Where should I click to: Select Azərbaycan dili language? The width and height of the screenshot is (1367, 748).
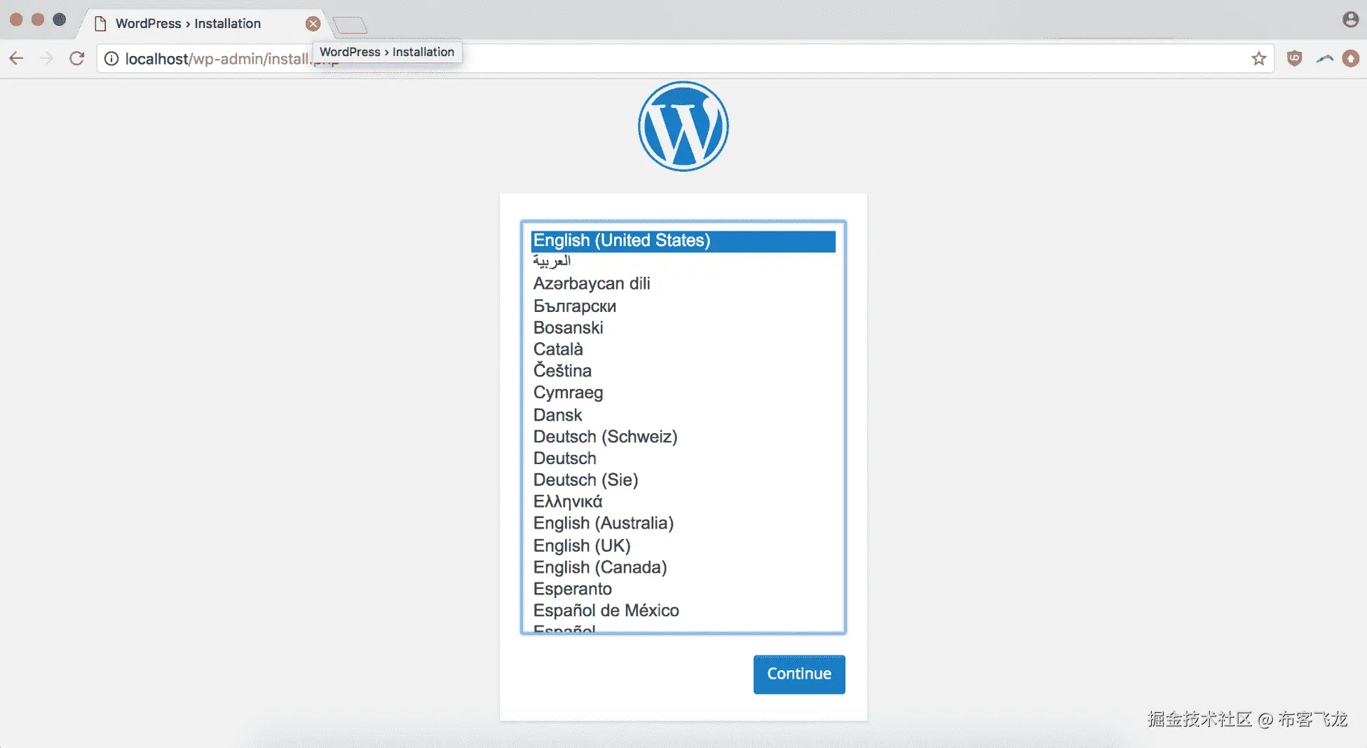click(683, 283)
